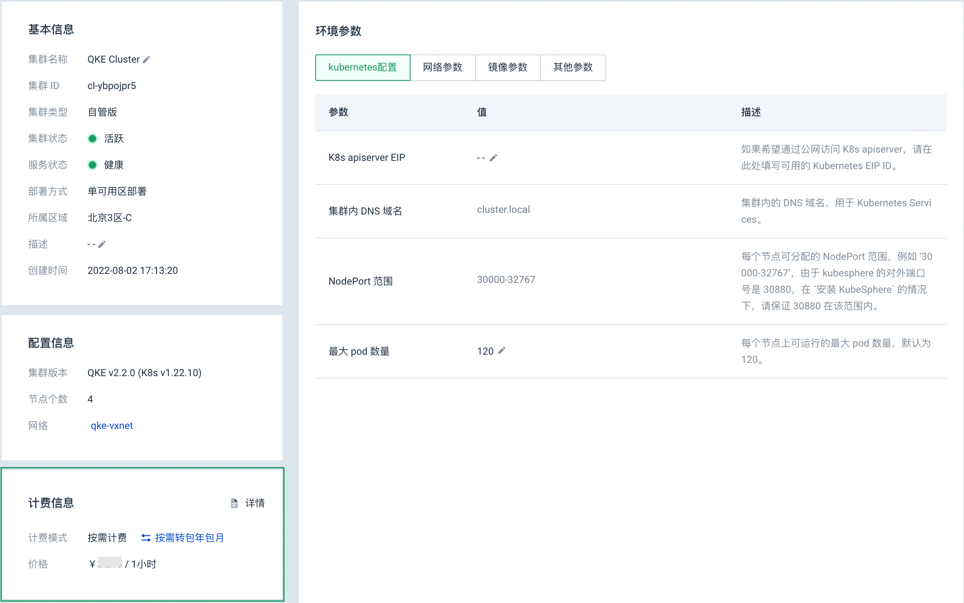Click the 值 column header
The image size is (964, 603).
pyautogui.click(x=482, y=112)
